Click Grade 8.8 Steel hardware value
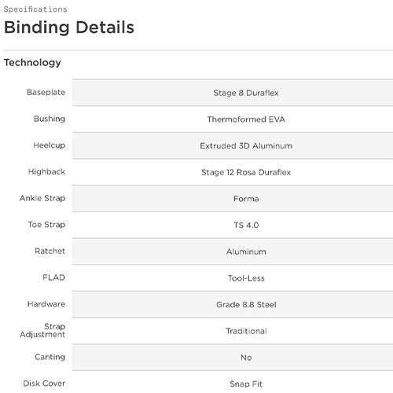The width and height of the screenshot is (393, 393). (246, 304)
